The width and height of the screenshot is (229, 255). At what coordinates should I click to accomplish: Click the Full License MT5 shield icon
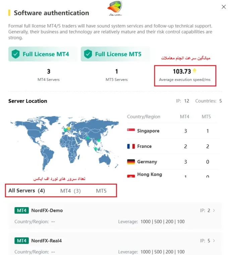tap(88, 54)
